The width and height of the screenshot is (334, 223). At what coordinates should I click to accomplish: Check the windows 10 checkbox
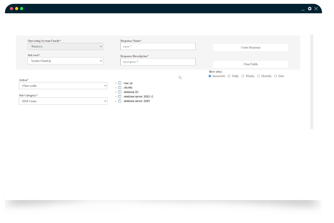[120, 92]
